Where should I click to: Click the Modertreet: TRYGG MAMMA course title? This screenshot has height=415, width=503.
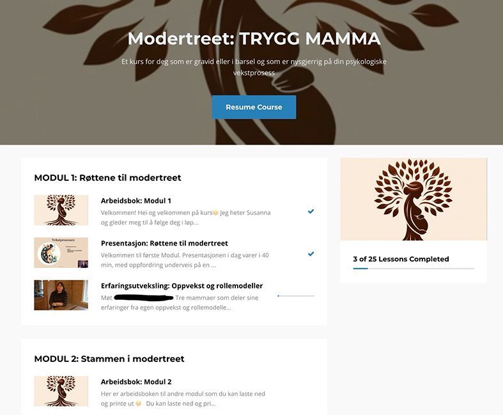pyautogui.click(x=254, y=38)
